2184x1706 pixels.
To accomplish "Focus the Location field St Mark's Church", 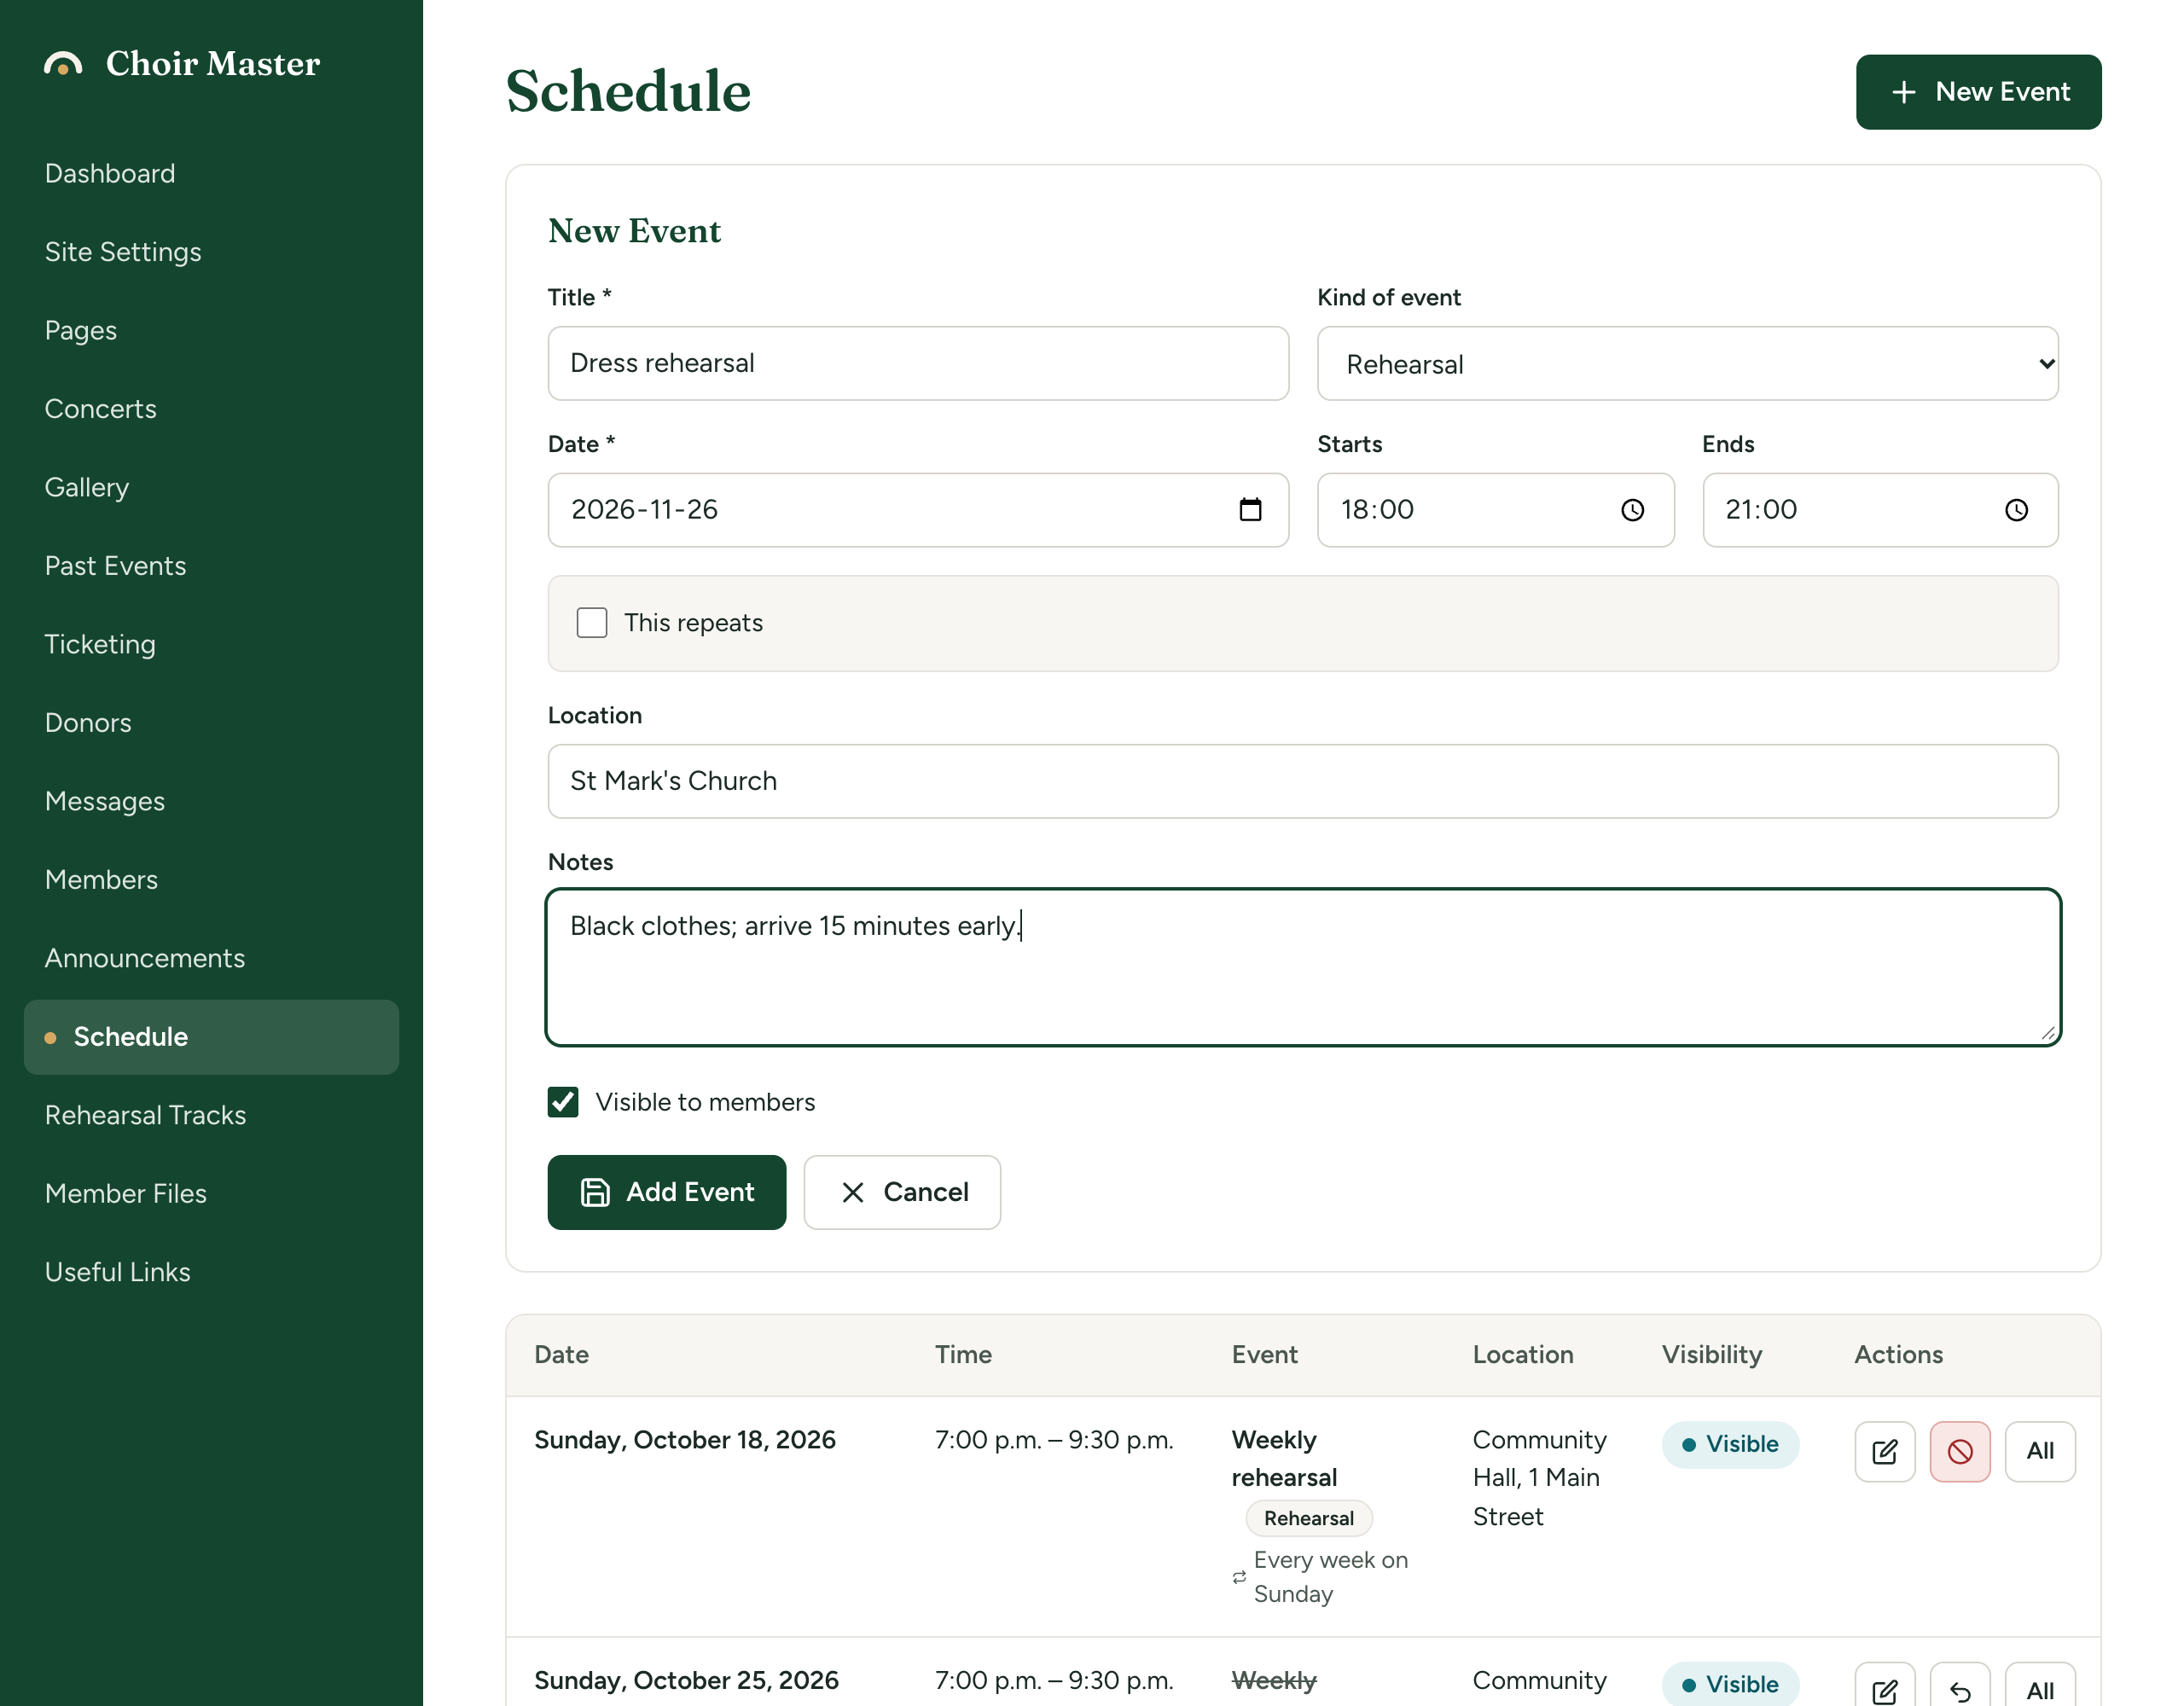I will click(x=1303, y=781).
